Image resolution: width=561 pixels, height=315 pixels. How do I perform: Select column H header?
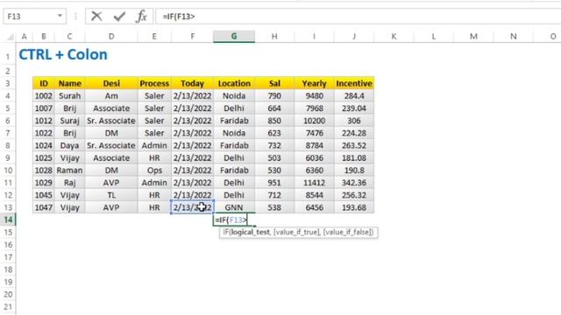(274, 37)
